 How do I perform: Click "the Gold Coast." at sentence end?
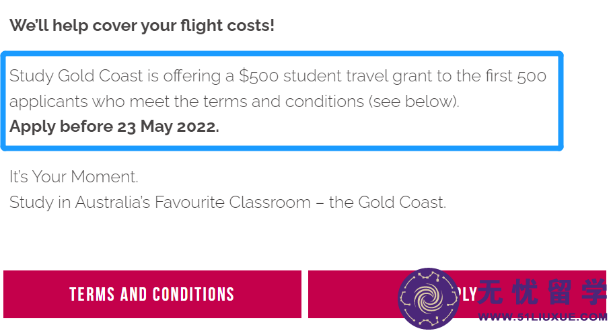coord(388,202)
